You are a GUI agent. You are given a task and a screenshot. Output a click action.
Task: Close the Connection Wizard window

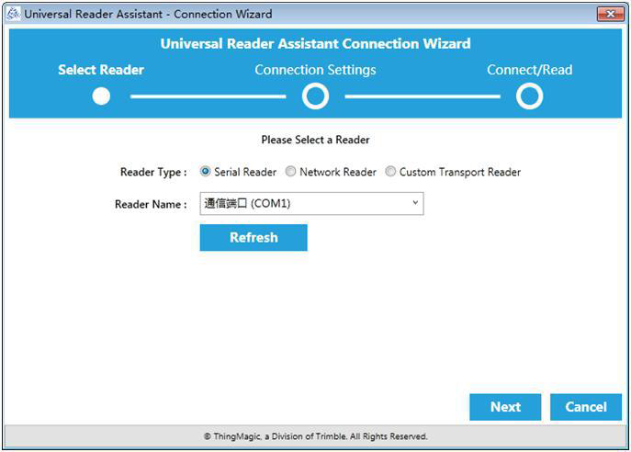point(610,14)
